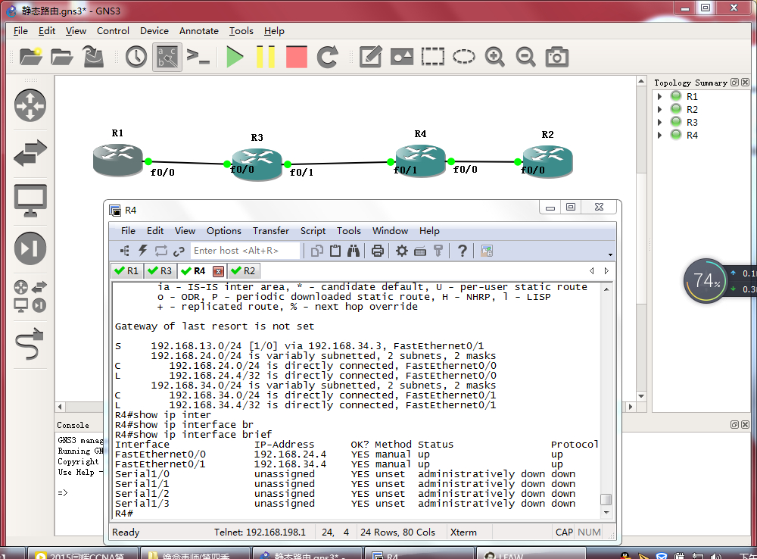Click the Zoom in magnifier icon
Image resolution: width=757 pixels, height=559 pixels.
(x=495, y=57)
